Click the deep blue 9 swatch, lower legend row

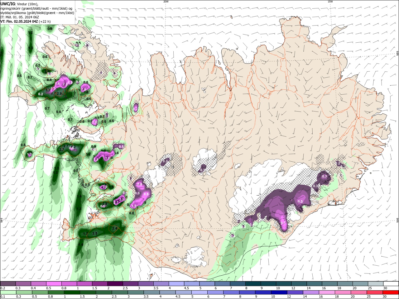click(x=263, y=292)
